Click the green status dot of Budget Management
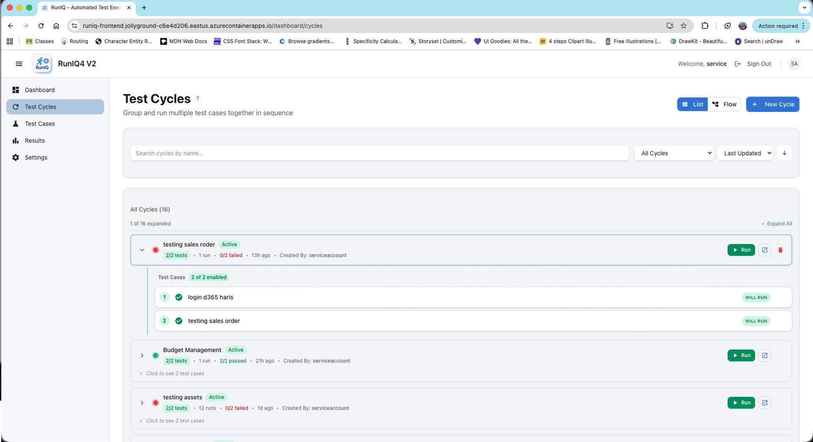This screenshot has width=813, height=442. pos(155,355)
